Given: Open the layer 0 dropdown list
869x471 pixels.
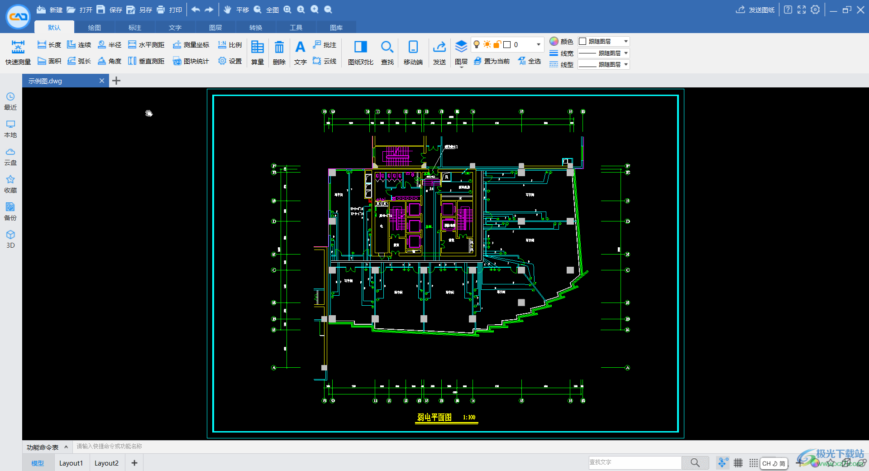Looking at the screenshot, I should (538, 44).
